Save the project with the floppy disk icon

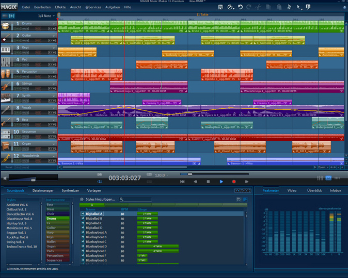(x=220, y=7)
